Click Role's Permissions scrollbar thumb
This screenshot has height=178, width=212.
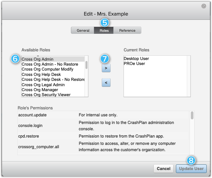coord(192,115)
